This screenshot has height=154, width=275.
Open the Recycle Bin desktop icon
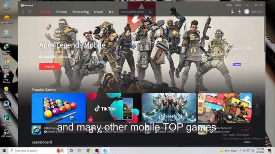[x=6, y=34]
